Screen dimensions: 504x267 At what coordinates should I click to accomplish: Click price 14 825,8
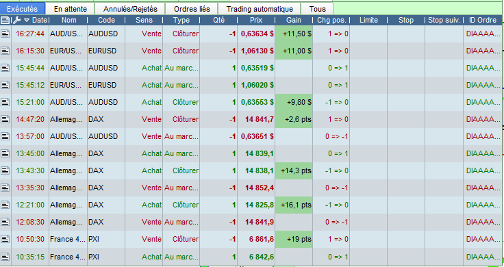[260, 205]
